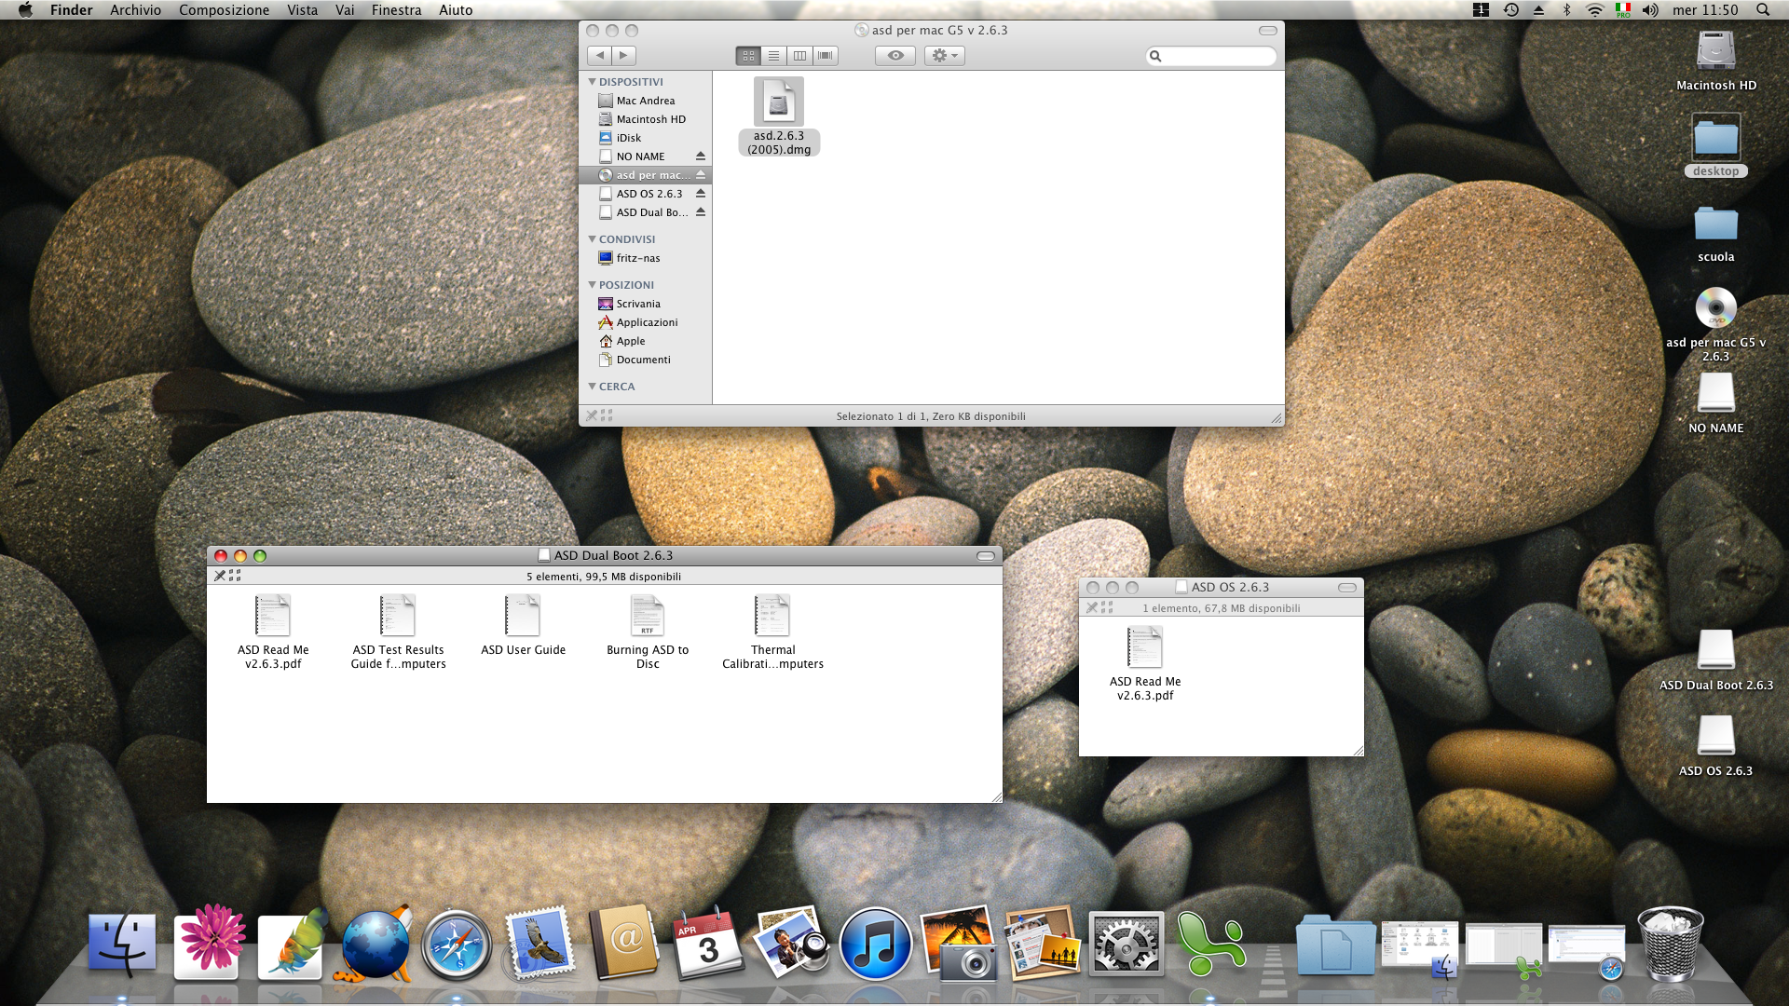Select fritz-nas shared server
Image resolution: width=1789 pixels, height=1006 pixels.
(x=645, y=258)
